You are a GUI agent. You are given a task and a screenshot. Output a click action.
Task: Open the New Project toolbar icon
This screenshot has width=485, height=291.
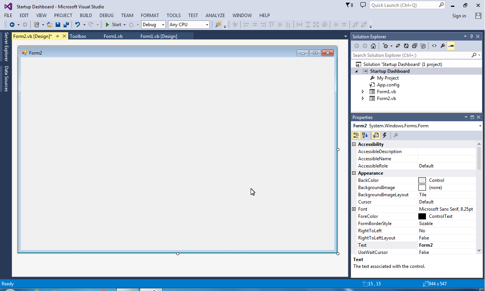[37, 25]
